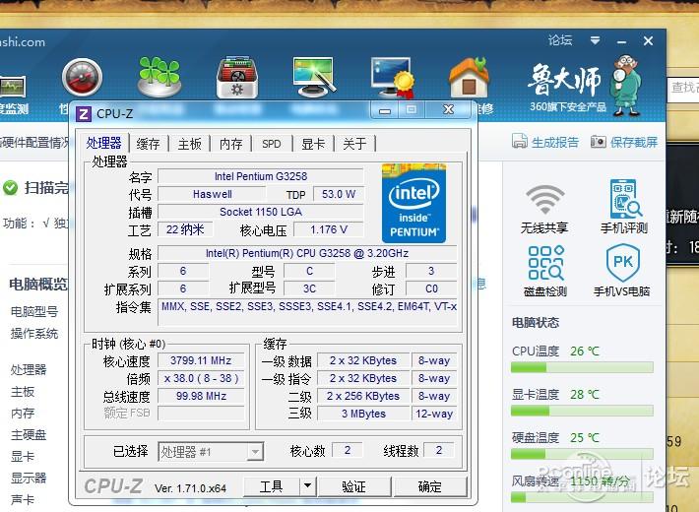
Task: Click 保存截屏 save screenshot
Action: point(624,142)
